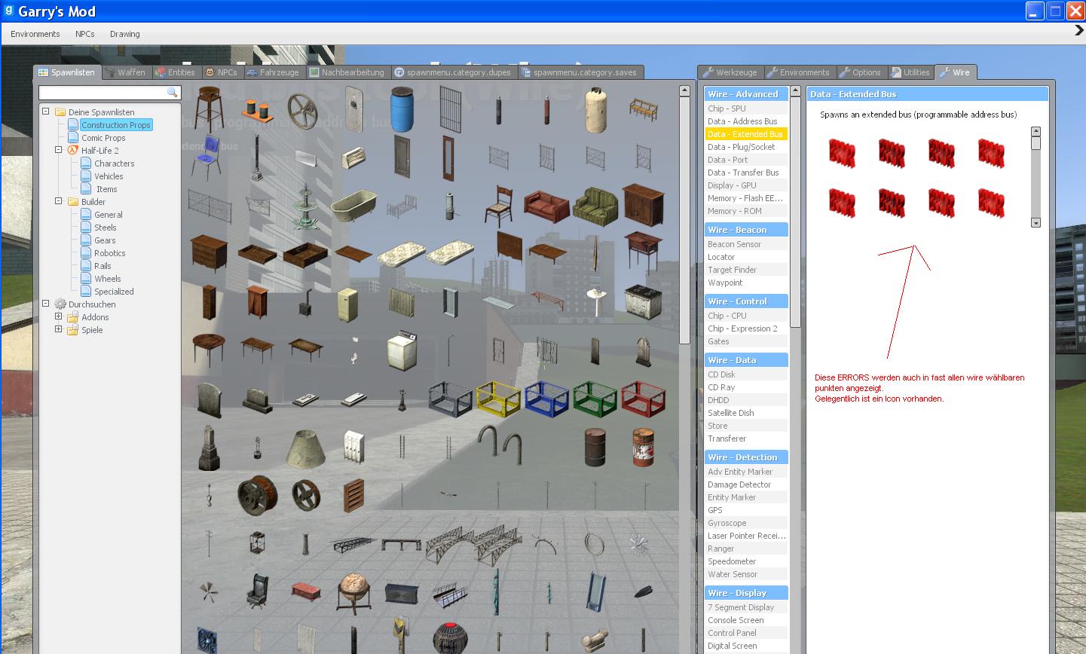Select Chip - Expression 2 tool

tap(742, 329)
